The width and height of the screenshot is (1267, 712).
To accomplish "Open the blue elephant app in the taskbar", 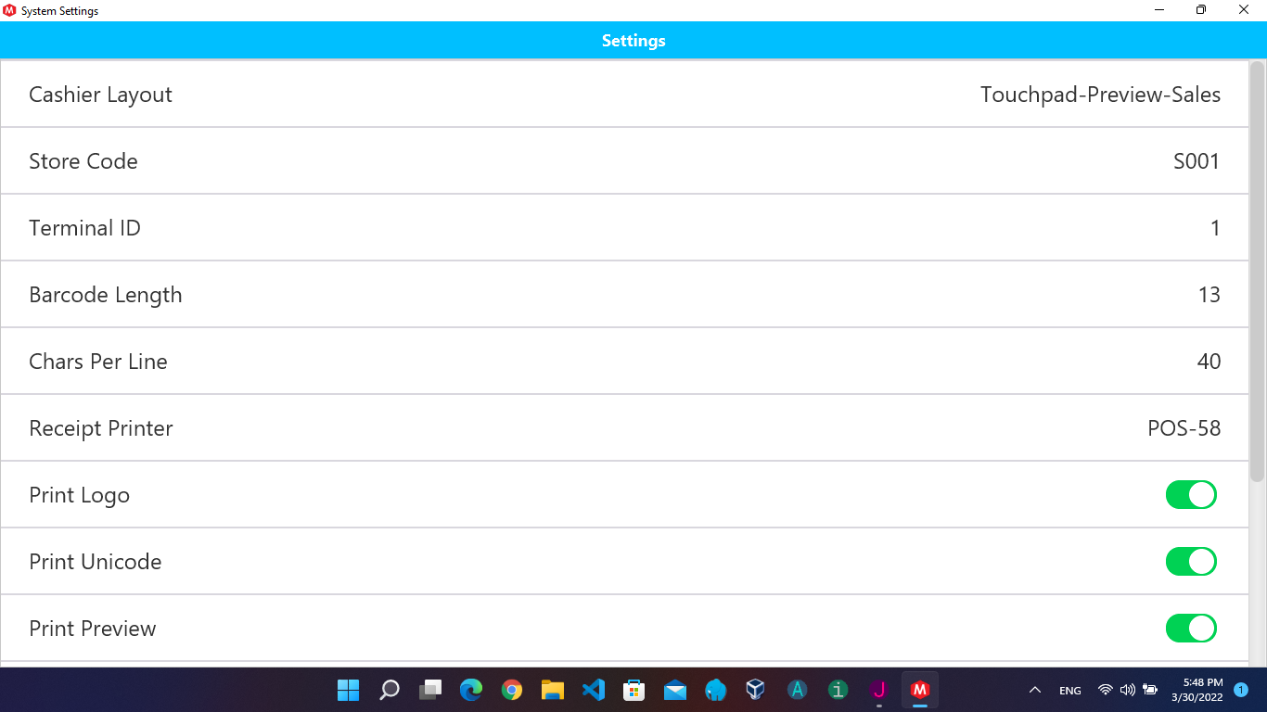I will click(x=716, y=690).
